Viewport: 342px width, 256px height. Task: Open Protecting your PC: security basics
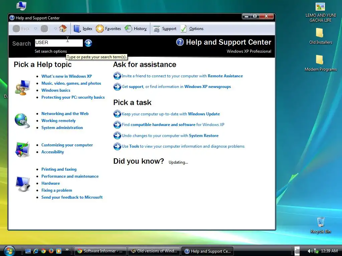coord(73,97)
